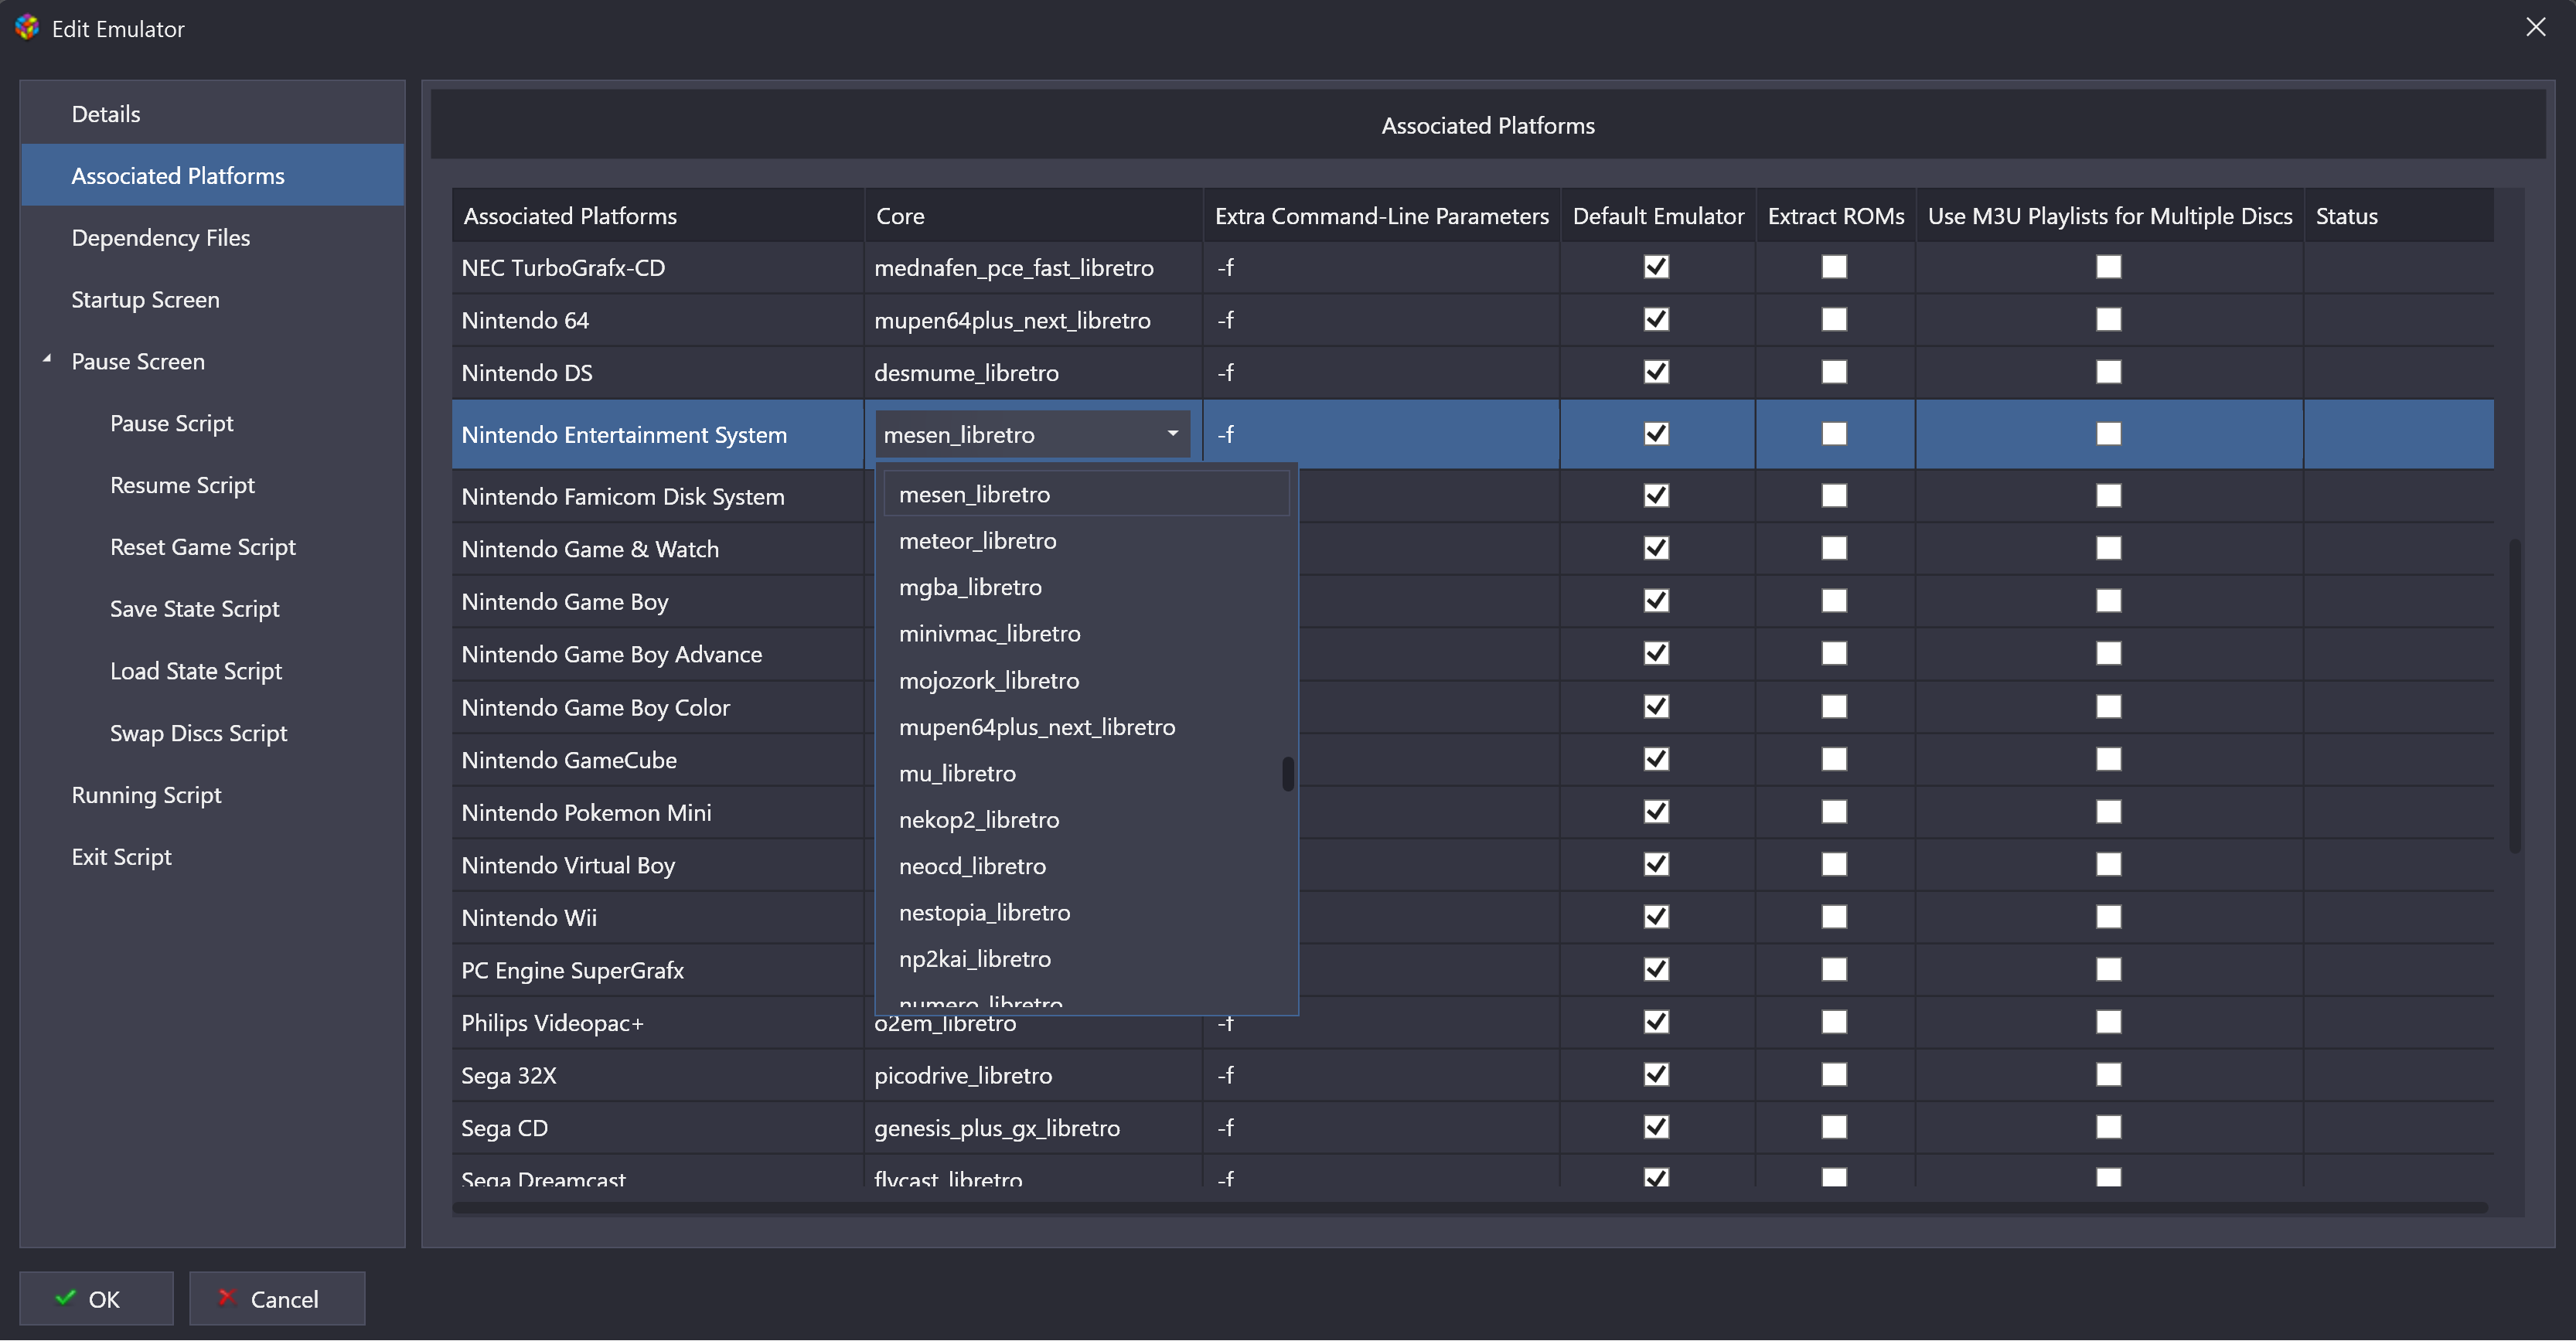Uncheck Default Emulator for NEC TurboGrafx-CD
The image size is (2576, 1341).
[x=1656, y=267]
